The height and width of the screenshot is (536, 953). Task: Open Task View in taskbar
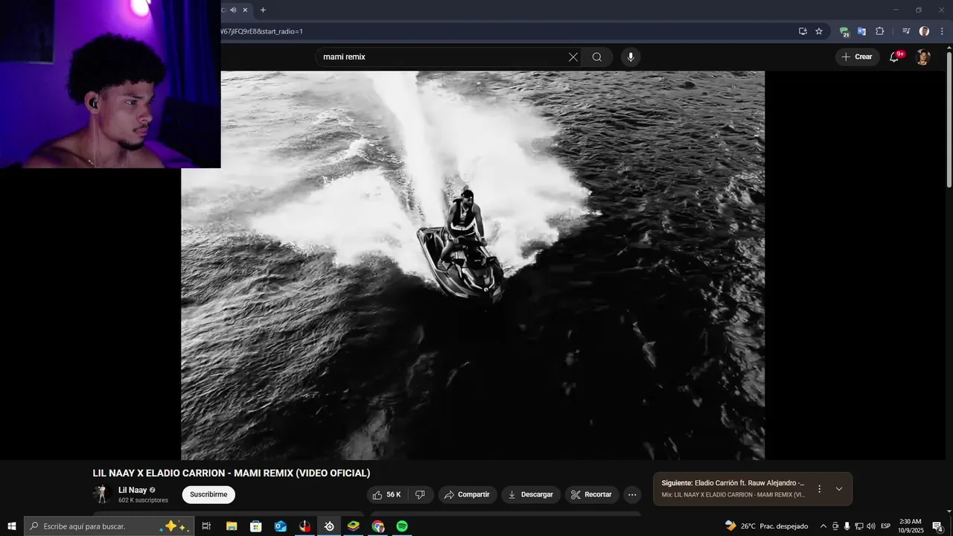206,526
